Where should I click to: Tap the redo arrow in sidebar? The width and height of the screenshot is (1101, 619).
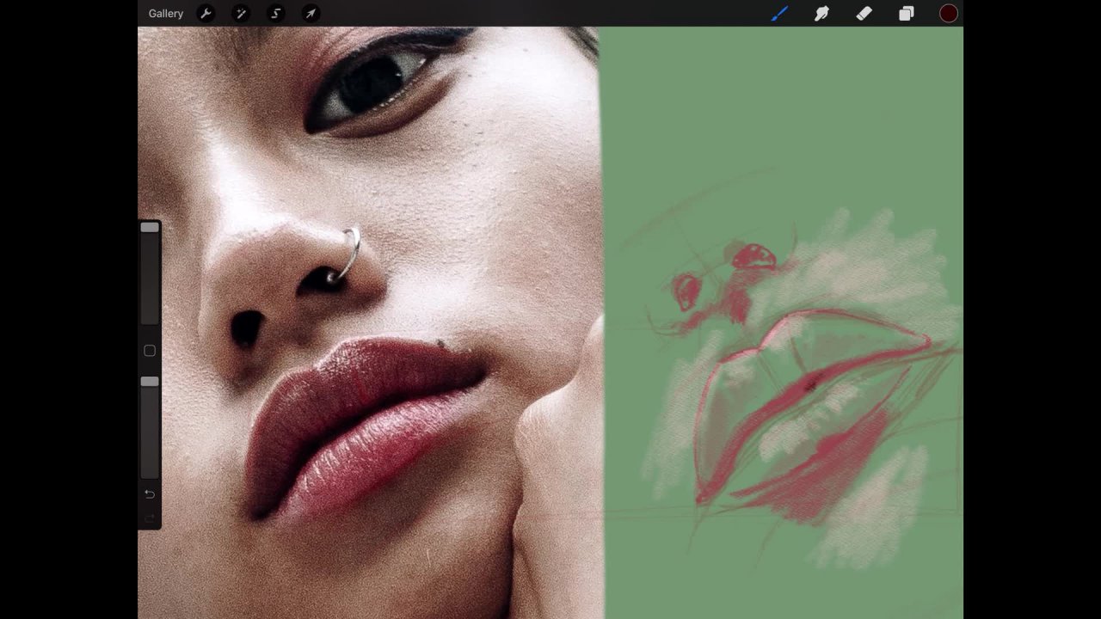click(x=150, y=518)
